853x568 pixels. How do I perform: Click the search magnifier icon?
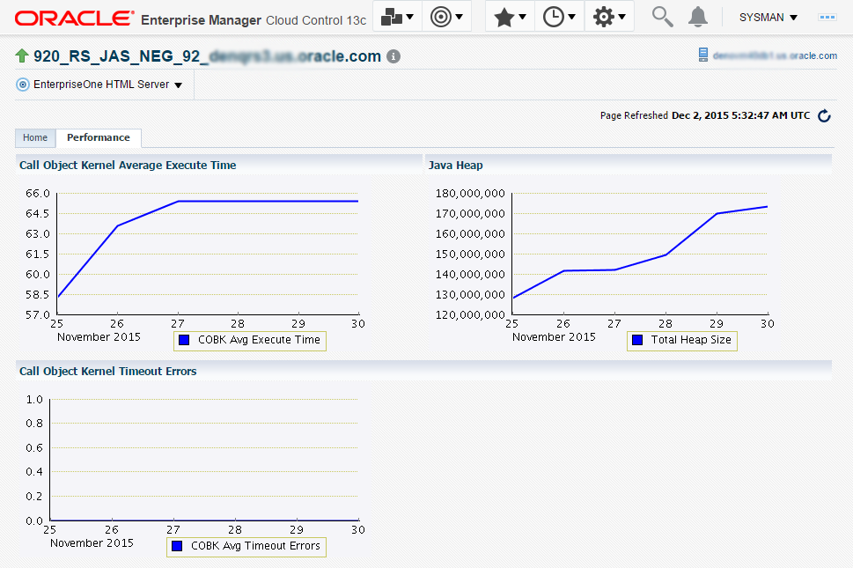(662, 17)
